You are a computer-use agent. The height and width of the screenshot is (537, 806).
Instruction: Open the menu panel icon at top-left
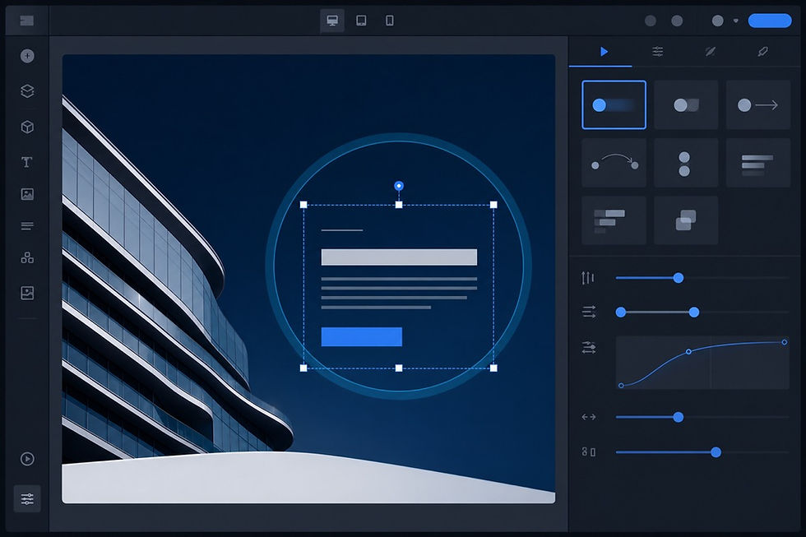pos(26,21)
